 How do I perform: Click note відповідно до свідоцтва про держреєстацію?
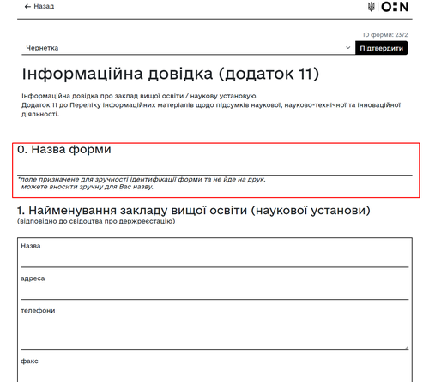[96, 221]
